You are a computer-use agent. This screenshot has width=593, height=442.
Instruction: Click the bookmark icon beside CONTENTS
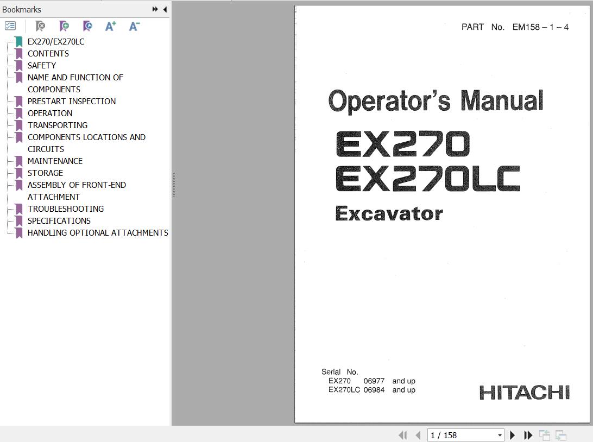click(x=19, y=54)
